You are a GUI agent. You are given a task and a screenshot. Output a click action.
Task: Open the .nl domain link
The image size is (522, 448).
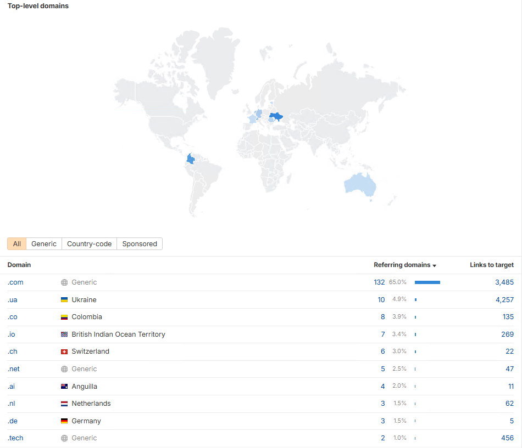click(12, 404)
